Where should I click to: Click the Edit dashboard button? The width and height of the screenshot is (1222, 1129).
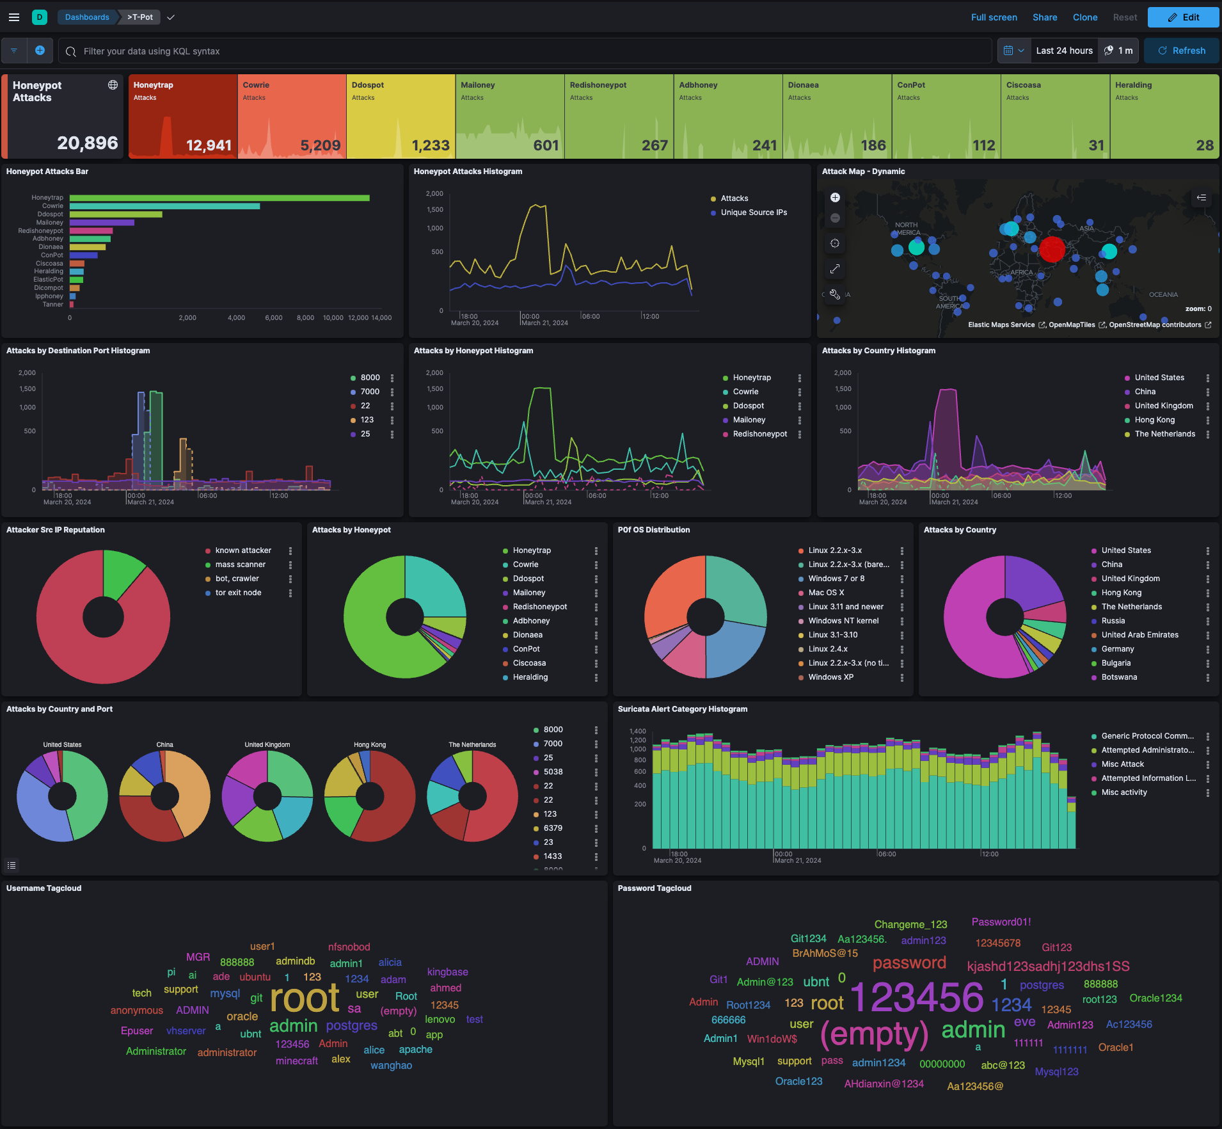coord(1183,17)
